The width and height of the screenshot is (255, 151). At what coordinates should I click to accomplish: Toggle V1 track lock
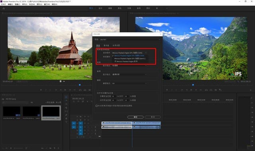coord(77,123)
